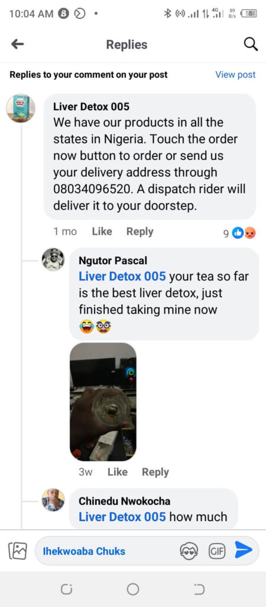Open the GIF picker
This screenshot has height=607, width=266.
pos(217,551)
